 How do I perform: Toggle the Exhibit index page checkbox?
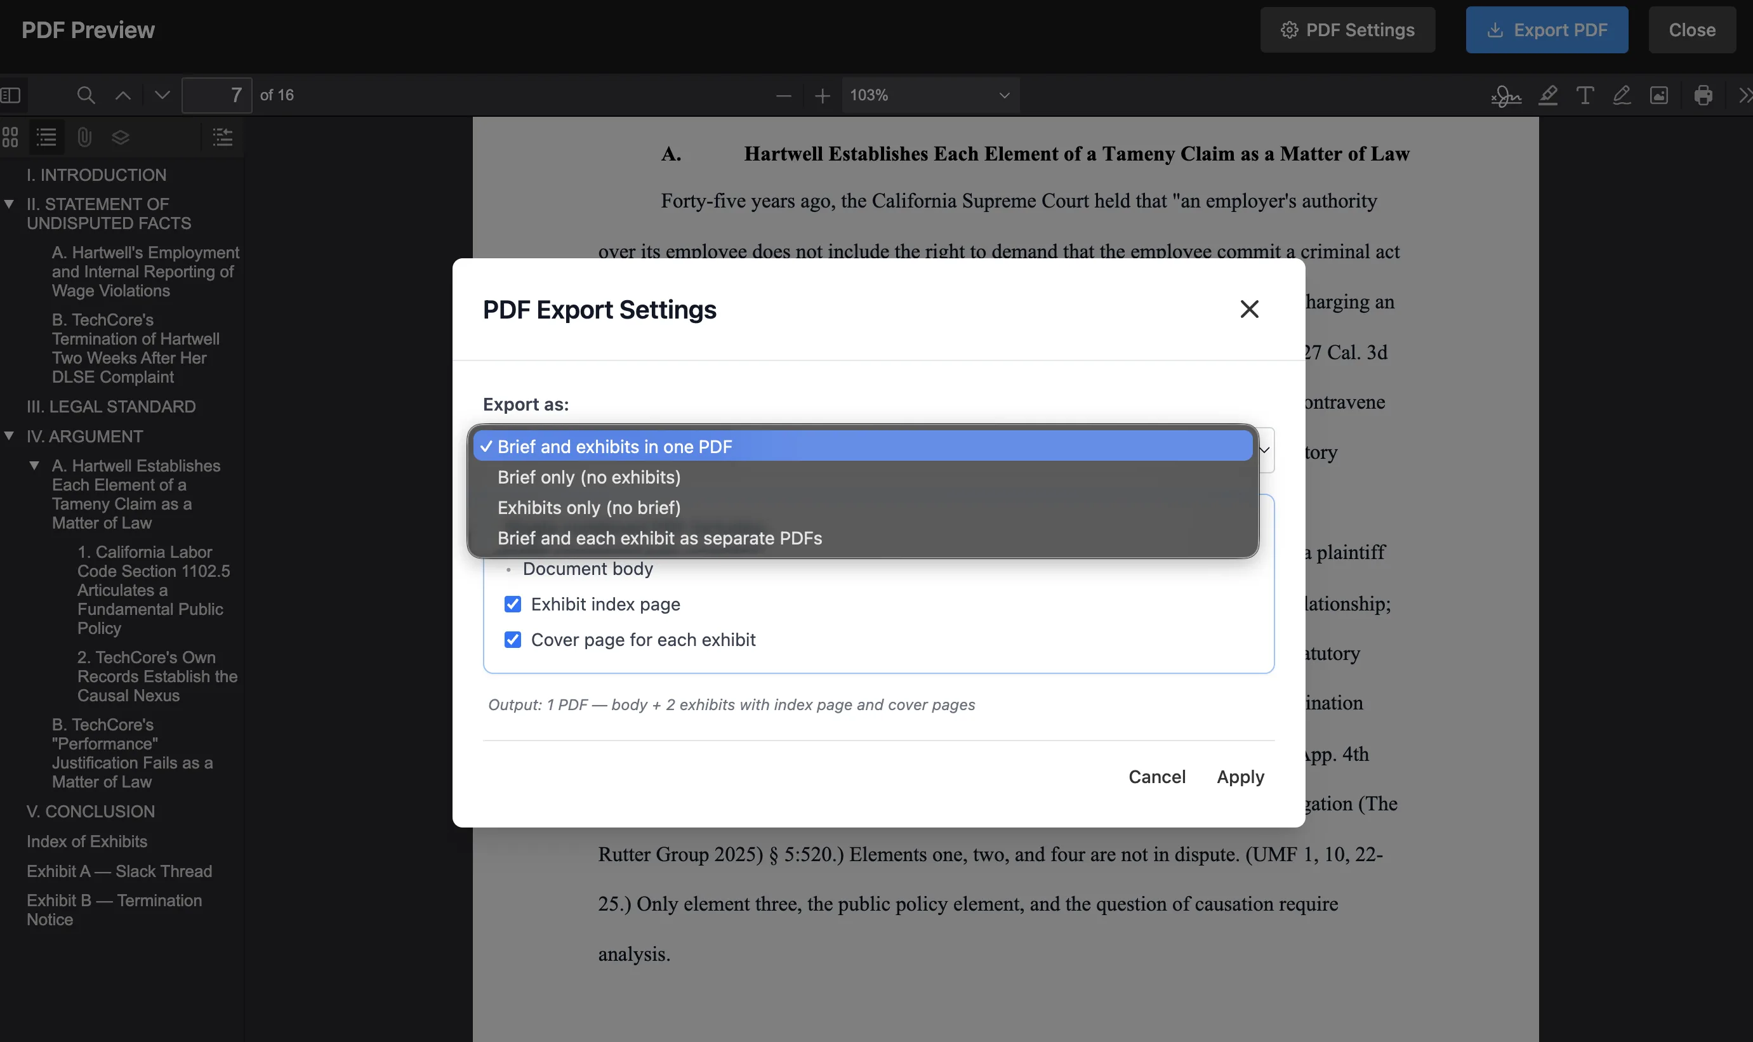pos(512,604)
